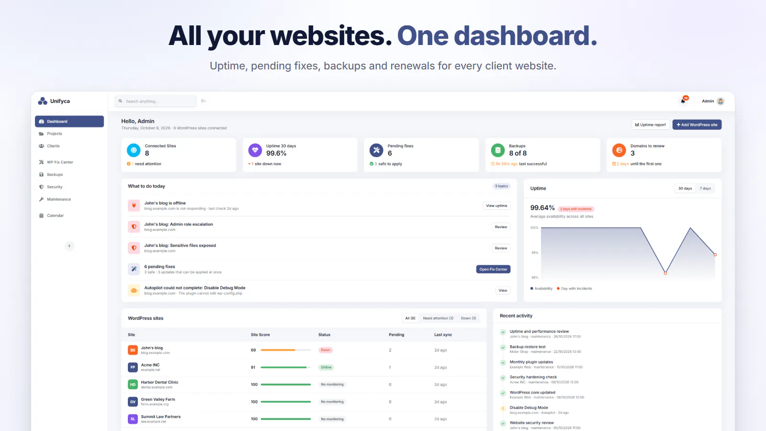This screenshot has height=431, width=766.
Task: Open John's blog site row
Action: tap(304, 350)
